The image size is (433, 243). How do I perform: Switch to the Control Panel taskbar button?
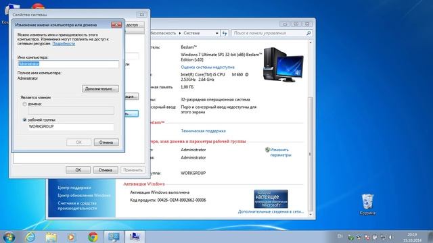point(114,237)
